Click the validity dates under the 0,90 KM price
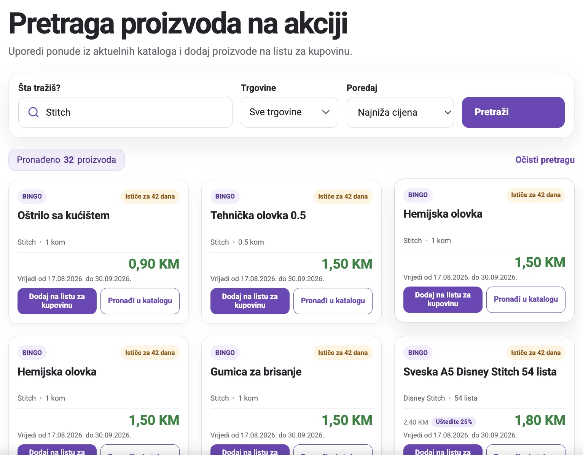 click(x=74, y=278)
